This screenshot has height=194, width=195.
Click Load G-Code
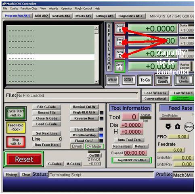46,124
